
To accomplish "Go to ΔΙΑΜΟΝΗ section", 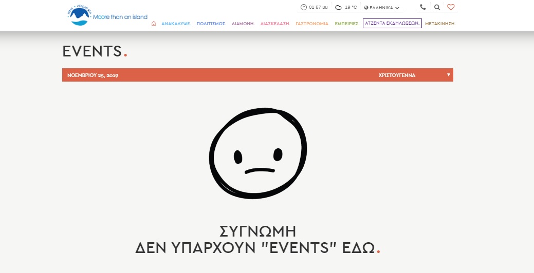I will (243, 24).
